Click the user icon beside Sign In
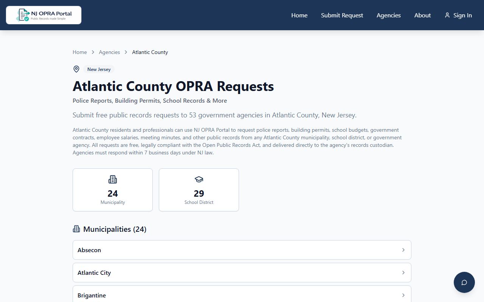This screenshot has height=302, width=484. (447, 15)
